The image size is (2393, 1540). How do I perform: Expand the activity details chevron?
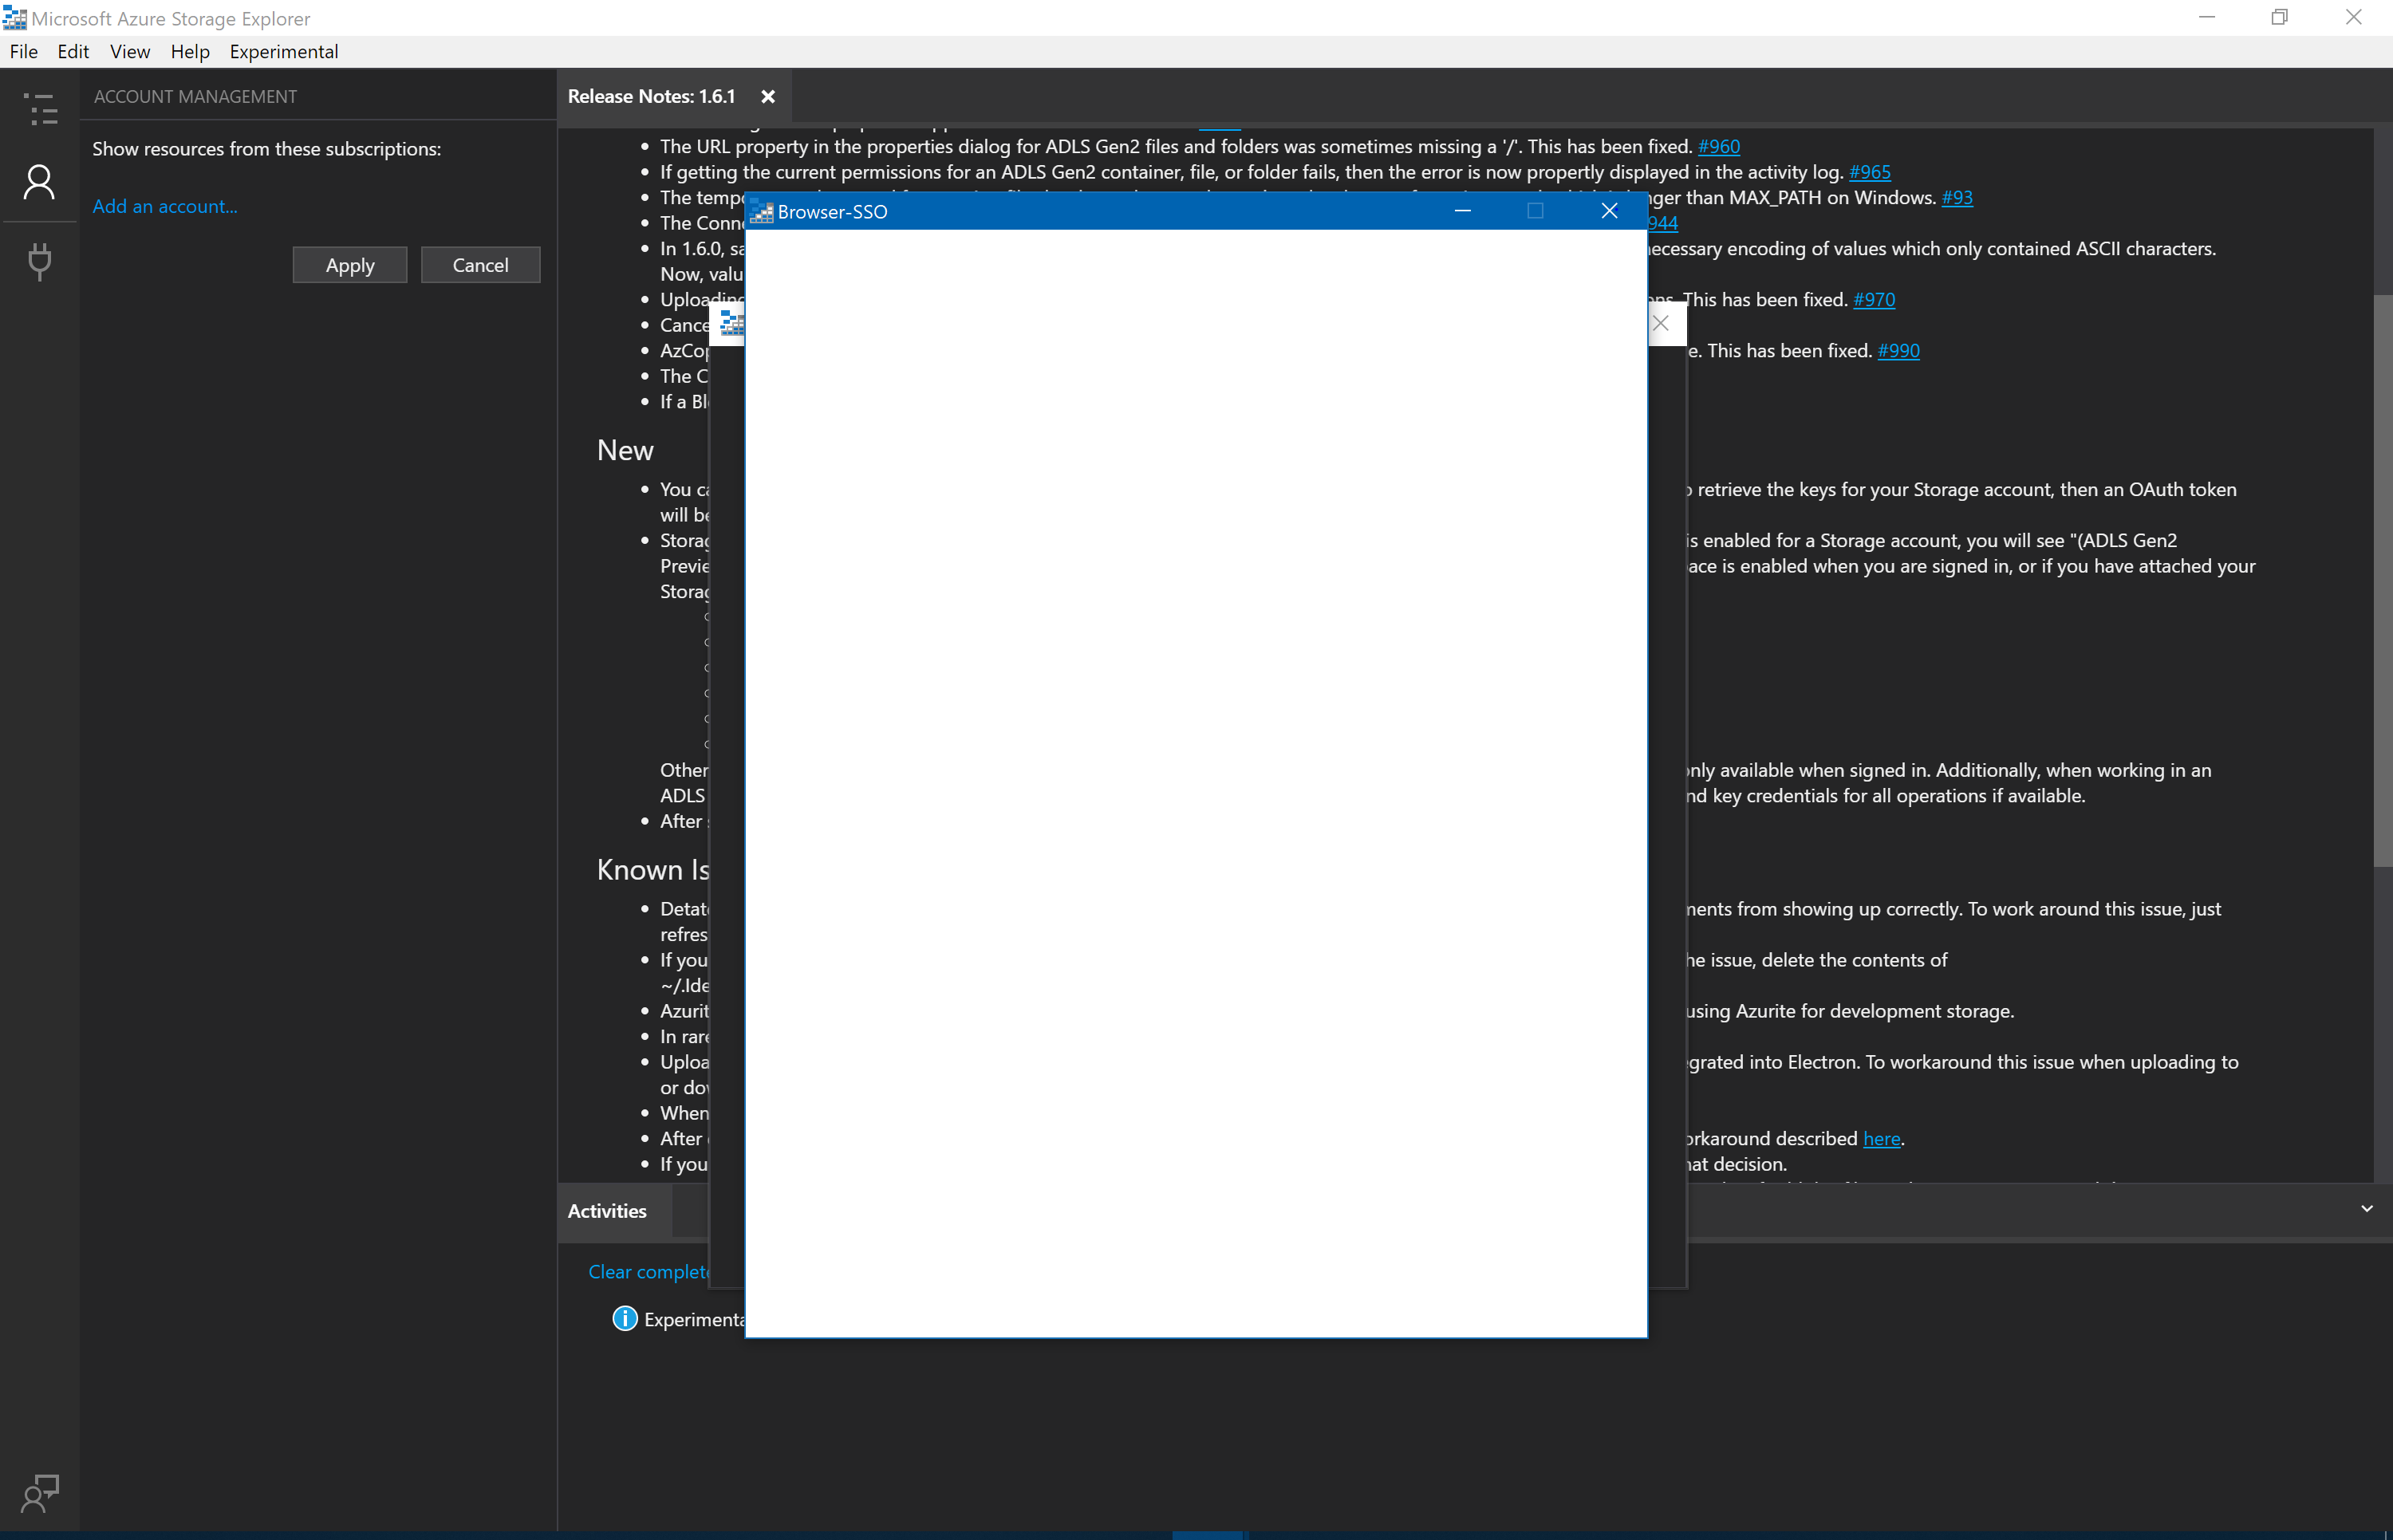tap(2367, 1208)
